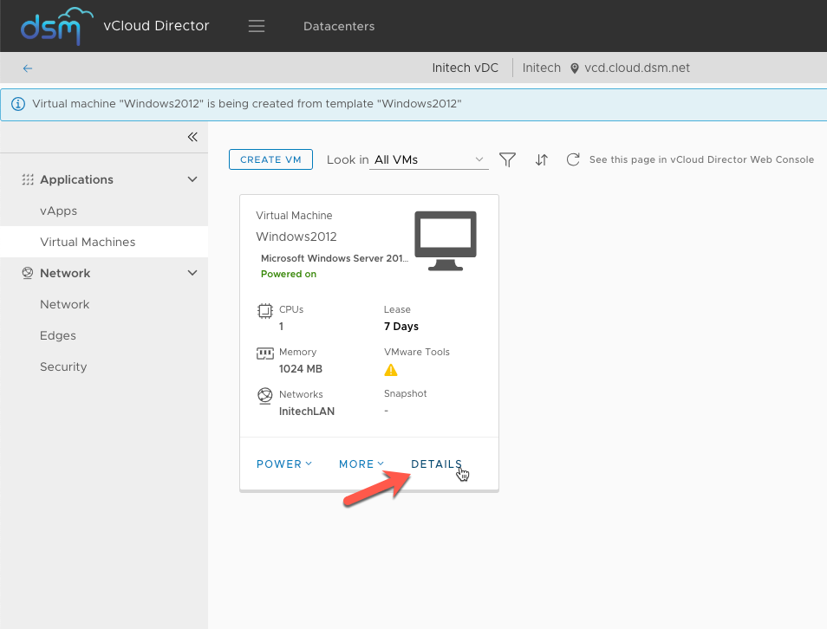Open the POWER dropdown menu
Image resolution: width=827 pixels, height=629 pixels.
click(284, 464)
